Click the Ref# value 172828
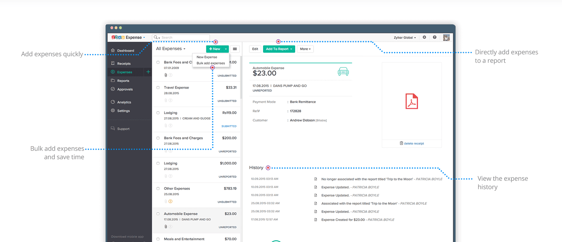562x242 pixels. click(x=296, y=111)
